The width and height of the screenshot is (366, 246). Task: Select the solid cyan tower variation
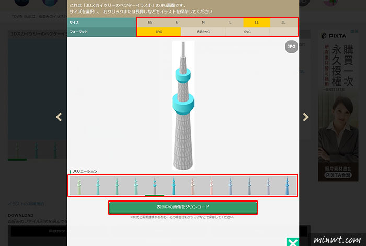point(174,186)
